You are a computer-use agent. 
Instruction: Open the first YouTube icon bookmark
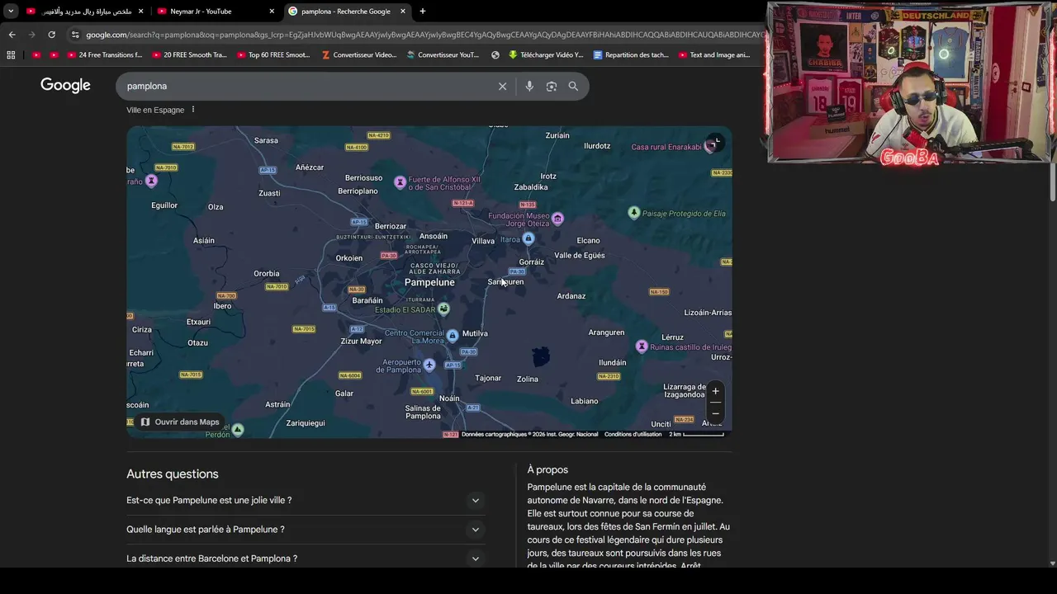[36, 55]
